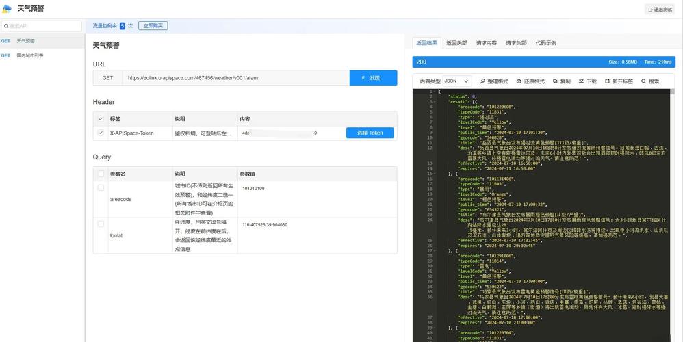
Task: Click the 200 status code text
Action: (x=421, y=62)
